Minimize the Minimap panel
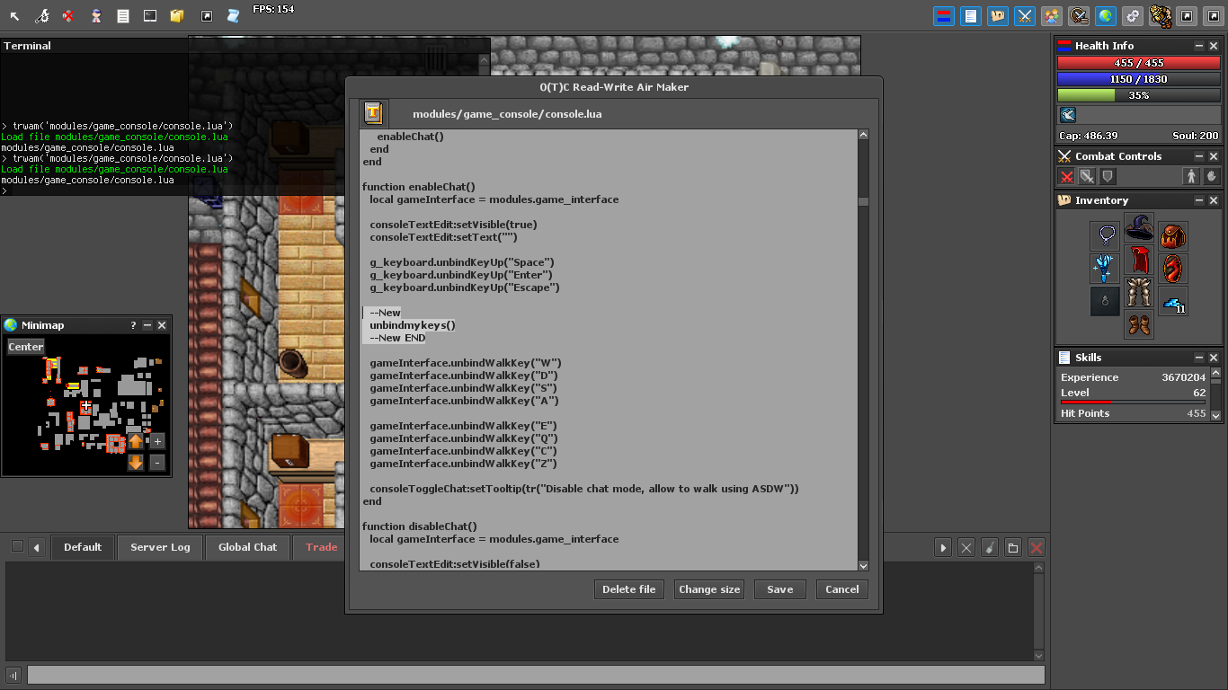The image size is (1228, 690). [x=147, y=325]
